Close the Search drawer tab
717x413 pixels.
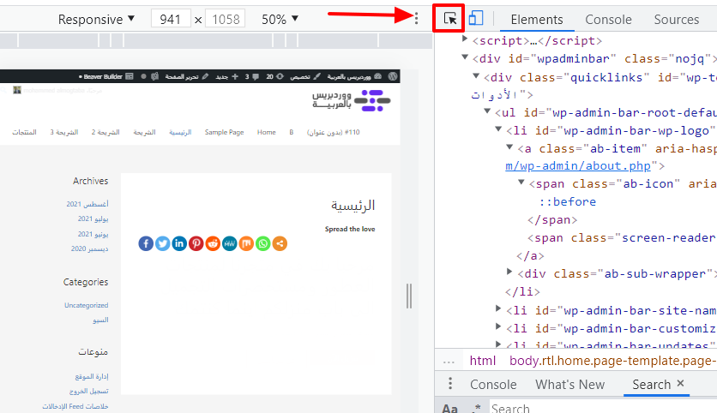pyautogui.click(x=680, y=383)
